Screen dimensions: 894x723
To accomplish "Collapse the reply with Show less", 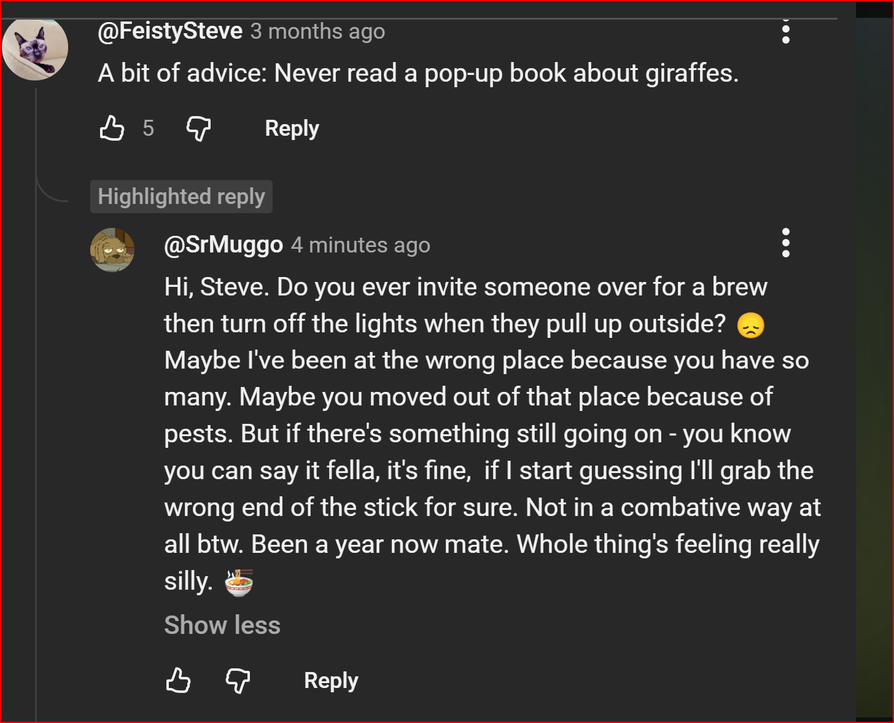I will click(222, 625).
